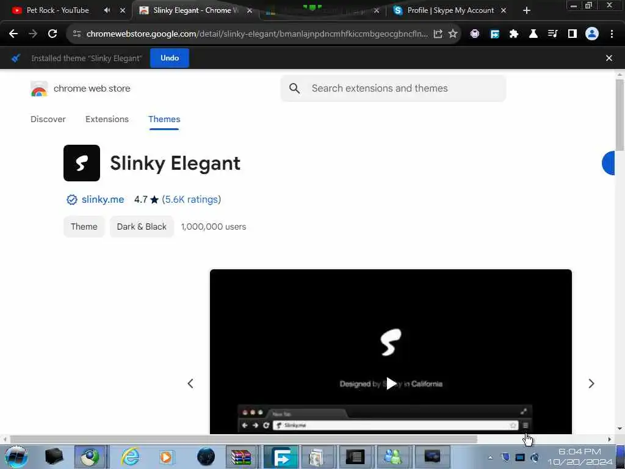Screen dimensions: 625x469
Task: Open the Themes section
Action: [x=164, y=119]
